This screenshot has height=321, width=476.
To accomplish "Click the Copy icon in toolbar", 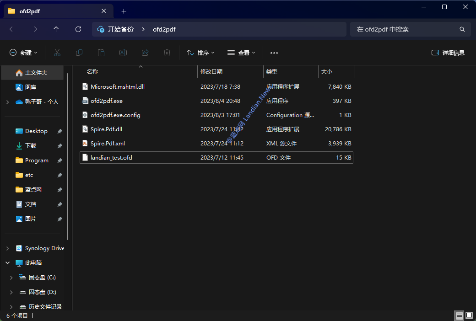I will [x=79, y=53].
